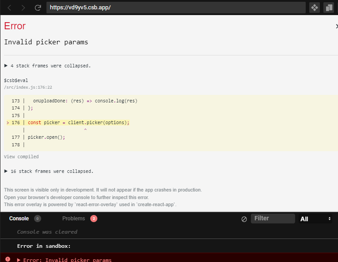
Task: Focus the console Filter input
Action: coord(273,219)
